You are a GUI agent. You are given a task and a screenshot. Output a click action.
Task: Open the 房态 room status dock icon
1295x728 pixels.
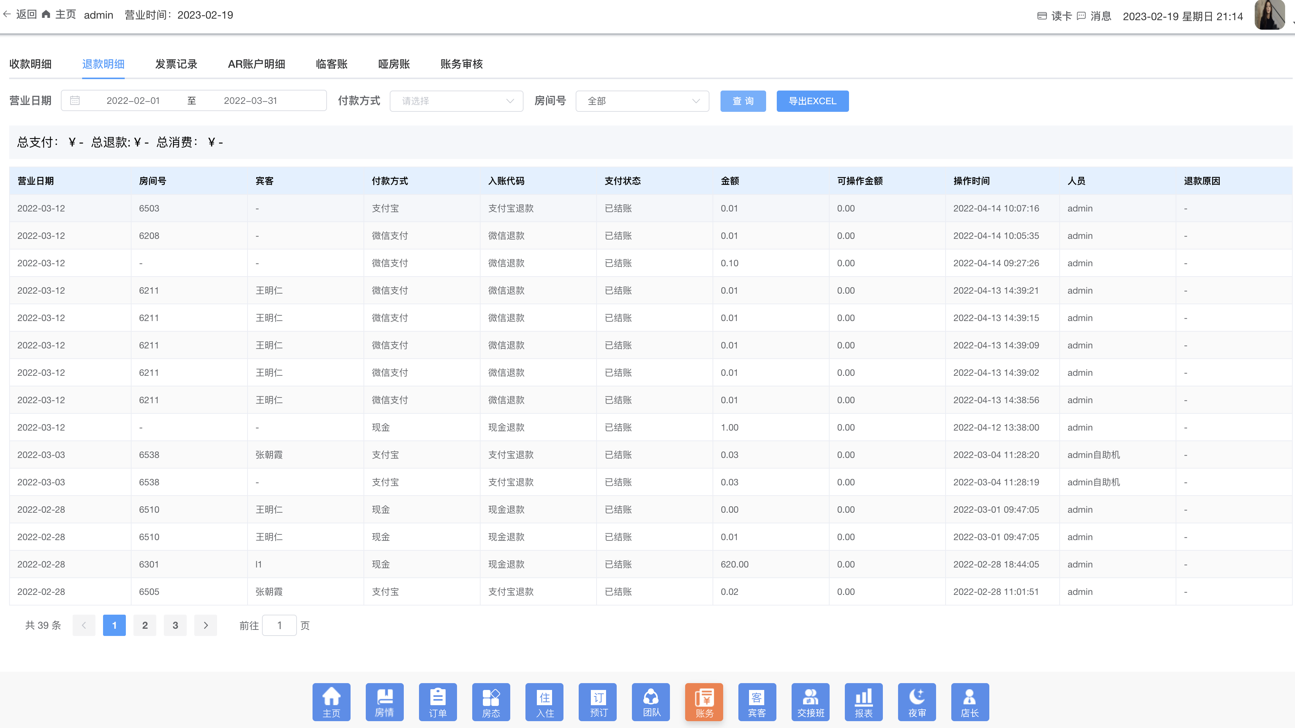pos(491,701)
